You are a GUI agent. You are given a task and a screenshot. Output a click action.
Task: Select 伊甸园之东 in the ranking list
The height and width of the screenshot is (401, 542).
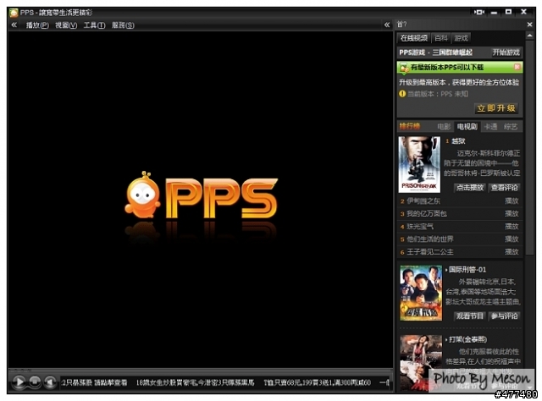tap(423, 201)
